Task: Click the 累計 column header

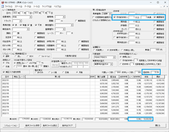Action: (158, 77)
